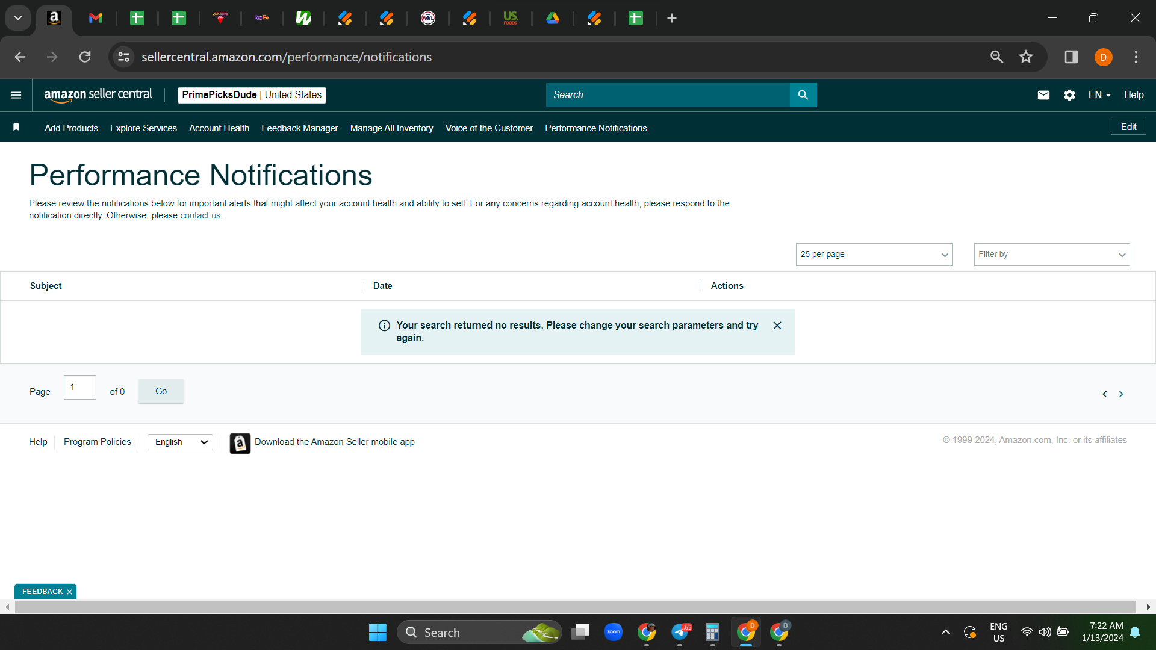
Task: Open Chrome profile avatar D
Action: pyautogui.click(x=1103, y=57)
